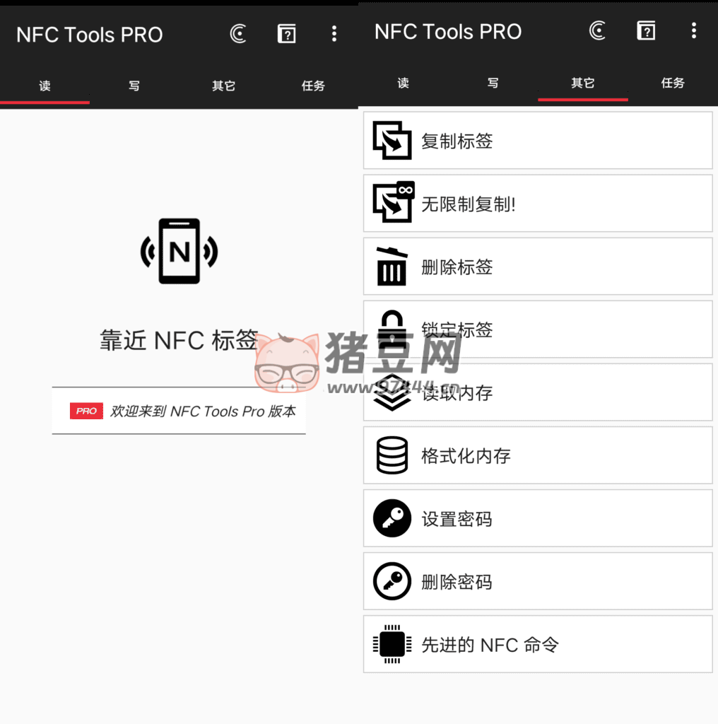Tap the 靠近 NFC 标签 text

(x=179, y=341)
